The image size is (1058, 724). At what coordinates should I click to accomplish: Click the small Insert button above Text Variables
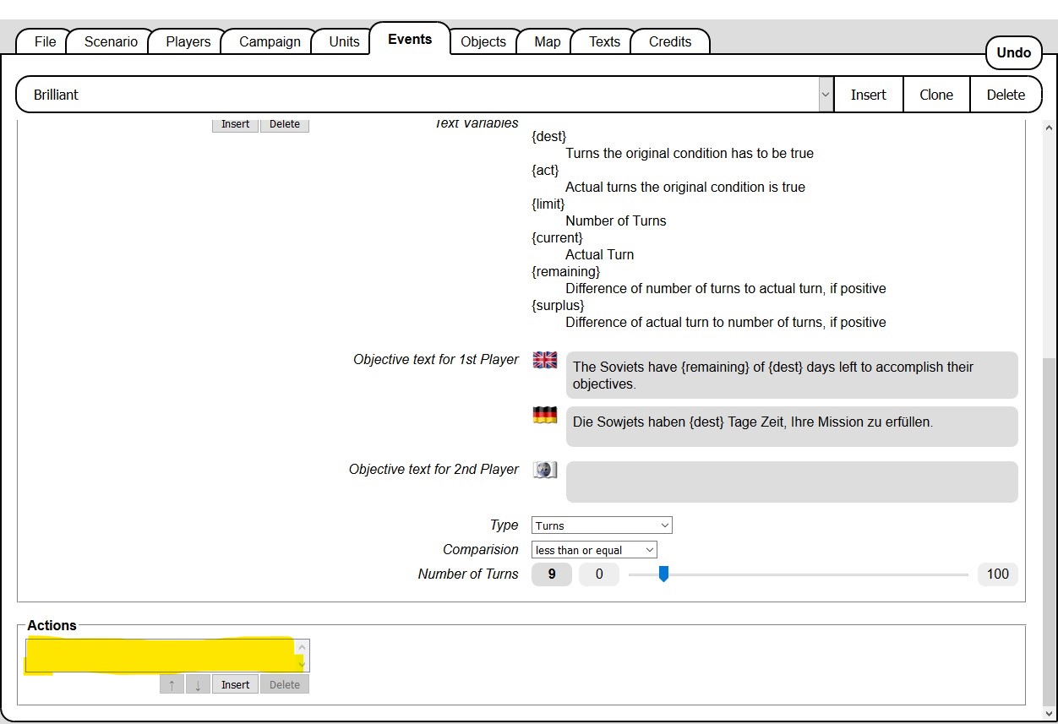[x=235, y=124]
